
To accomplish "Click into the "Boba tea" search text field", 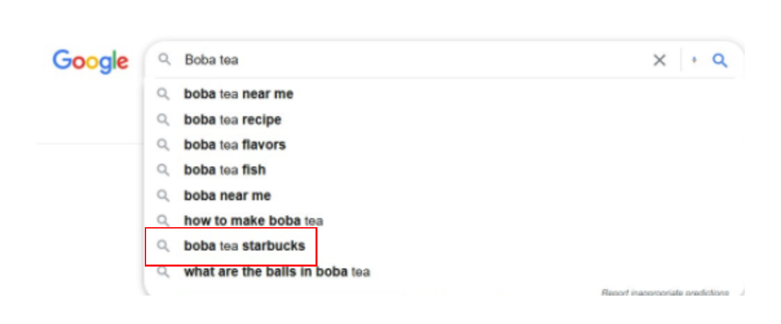I will pyautogui.click(x=414, y=60).
